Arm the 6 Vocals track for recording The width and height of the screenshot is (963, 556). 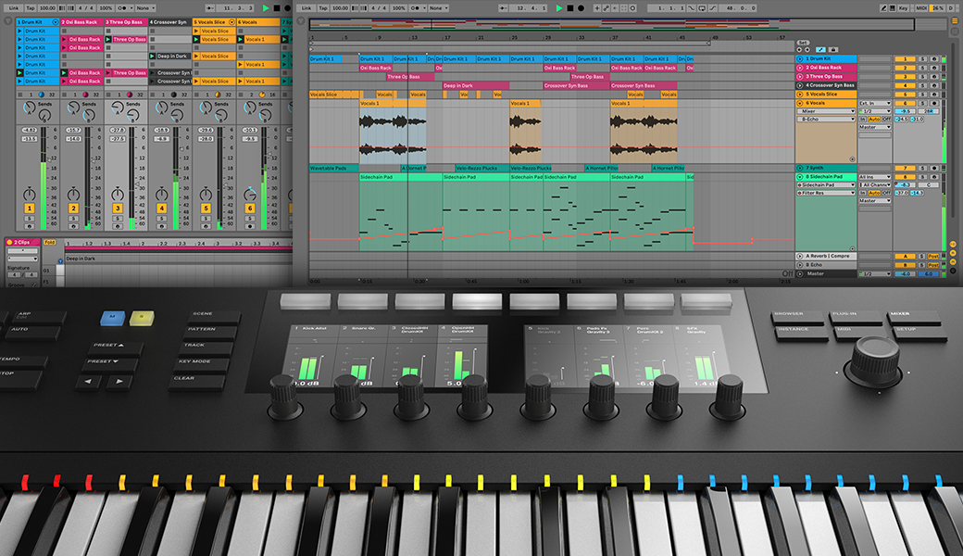[x=934, y=103]
